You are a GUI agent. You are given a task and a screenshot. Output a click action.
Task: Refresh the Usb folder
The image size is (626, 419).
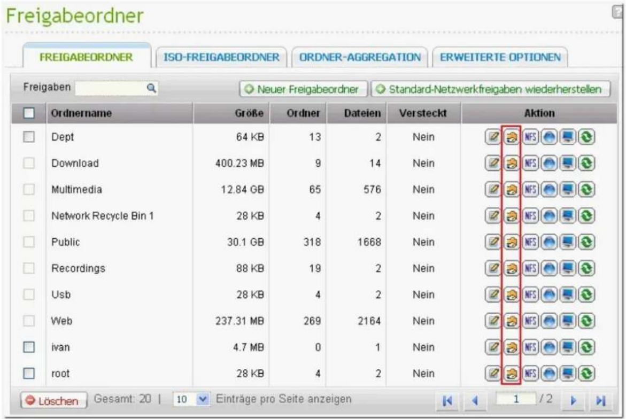coord(586,294)
